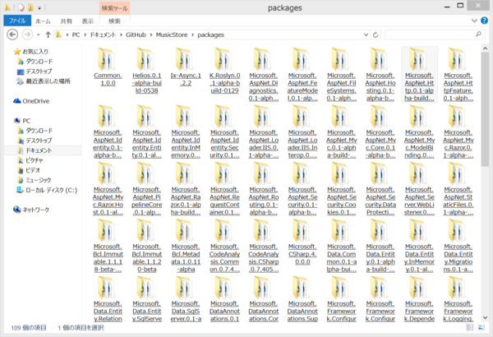Click the vertical scrollbar down arrow
Image resolution: width=493 pixels, height=337 pixels.
485,318
